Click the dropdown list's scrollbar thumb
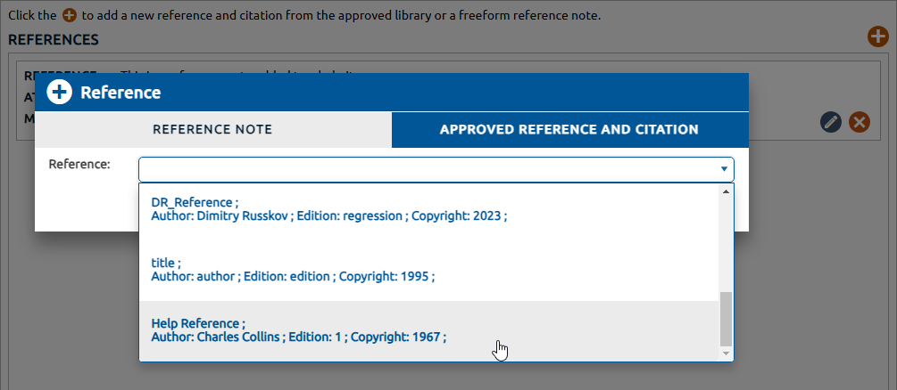Screen dimensions: 897x390 (x=726, y=319)
